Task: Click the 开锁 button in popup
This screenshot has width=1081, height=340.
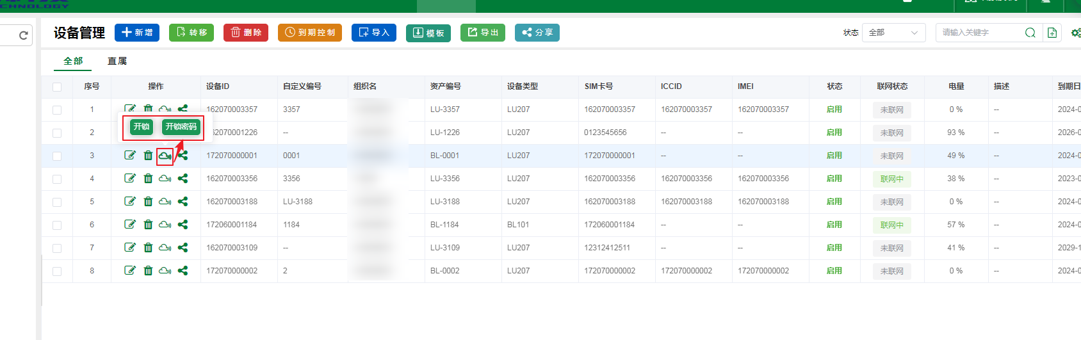Action: click(142, 127)
